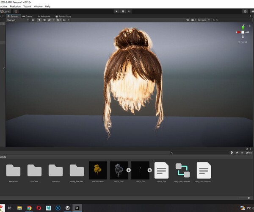Select the hair20 clean asset thumbnail
This screenshot has height=212, width=254.
(x=98, y=170)
